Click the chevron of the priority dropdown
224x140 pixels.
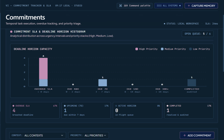pos(105,135)
